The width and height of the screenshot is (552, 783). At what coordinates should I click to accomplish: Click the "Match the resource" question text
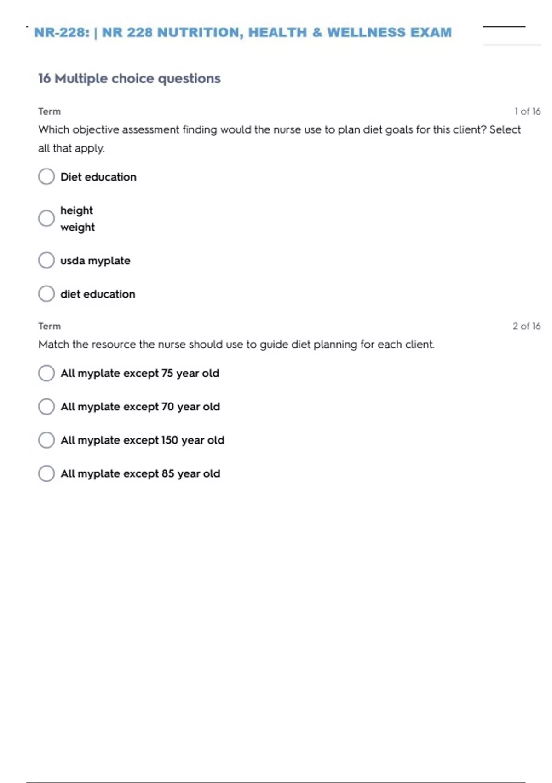coord(236,345)
